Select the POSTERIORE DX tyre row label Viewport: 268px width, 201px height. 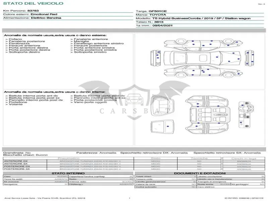click(17, 166)
